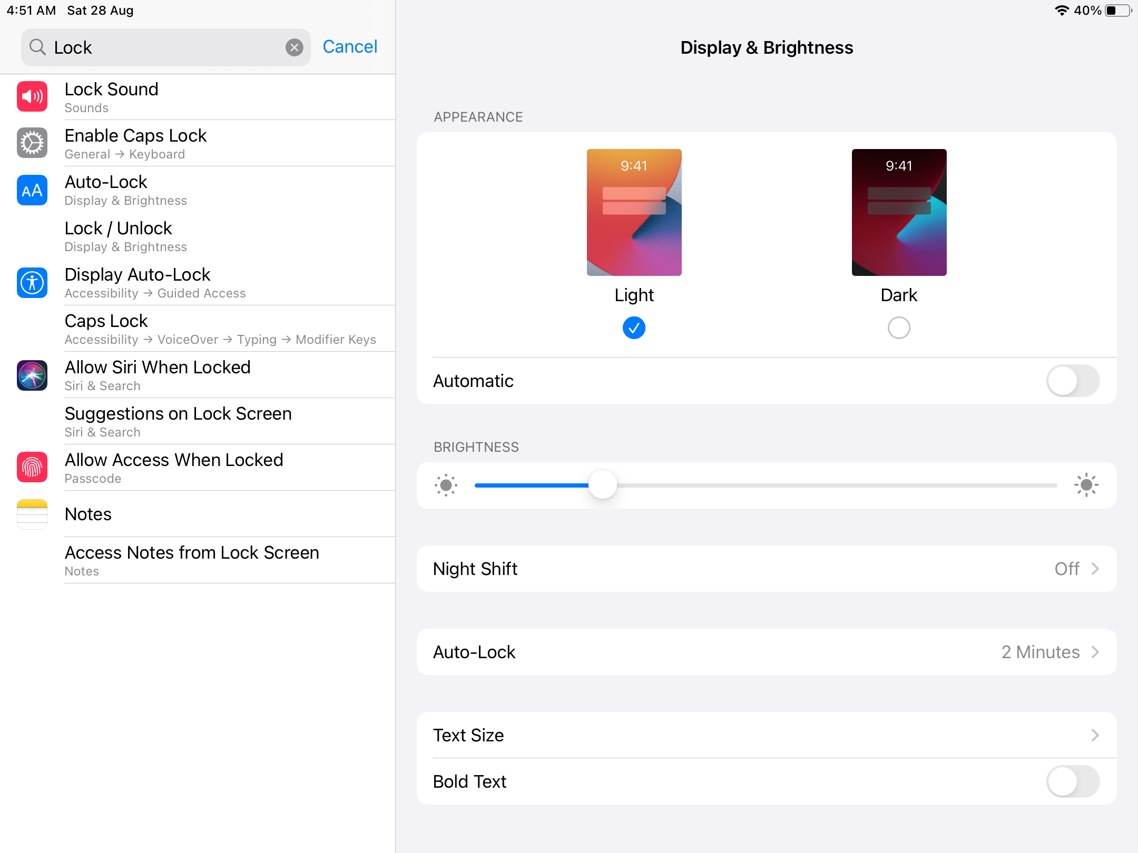This screenshot has height=853, width=1138.
Task: Clear the search field with the X button
Action: [294, 47]
